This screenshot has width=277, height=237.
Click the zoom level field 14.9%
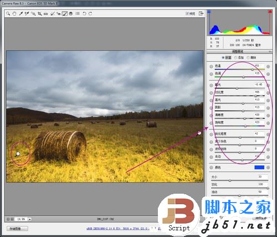pos(21,219)
